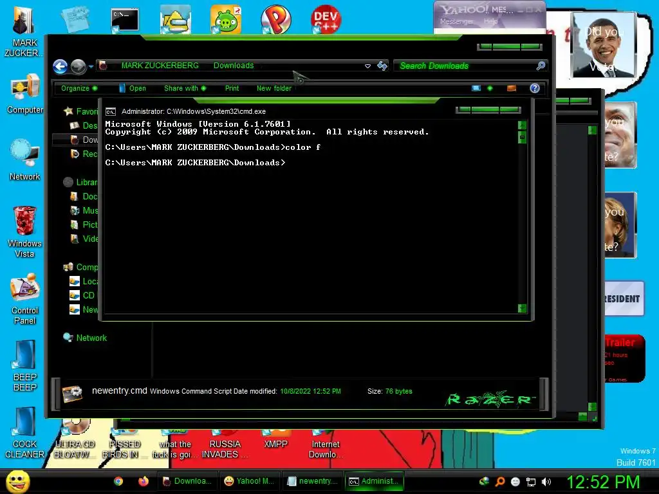Open the MARK ZUCKERBERG user folder desktop icon
659x494 pixels.
tap(23, 32)
